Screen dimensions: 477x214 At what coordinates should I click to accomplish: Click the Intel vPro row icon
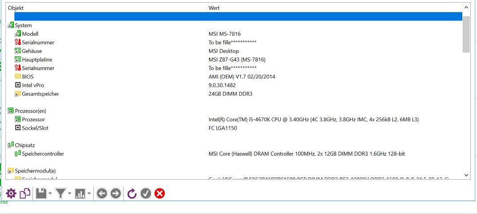tap(18, 85)
